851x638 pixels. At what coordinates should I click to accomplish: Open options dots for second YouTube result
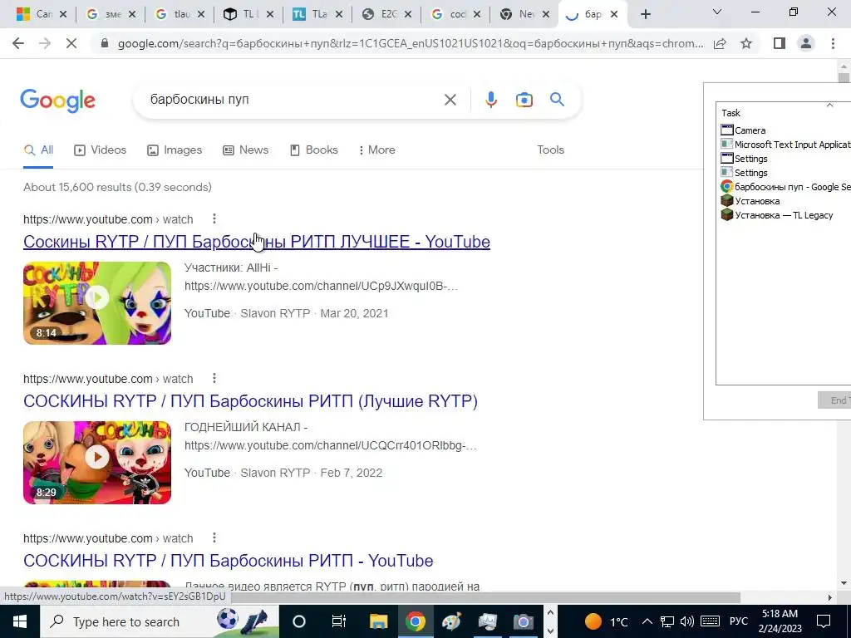[x=214, y=378]
